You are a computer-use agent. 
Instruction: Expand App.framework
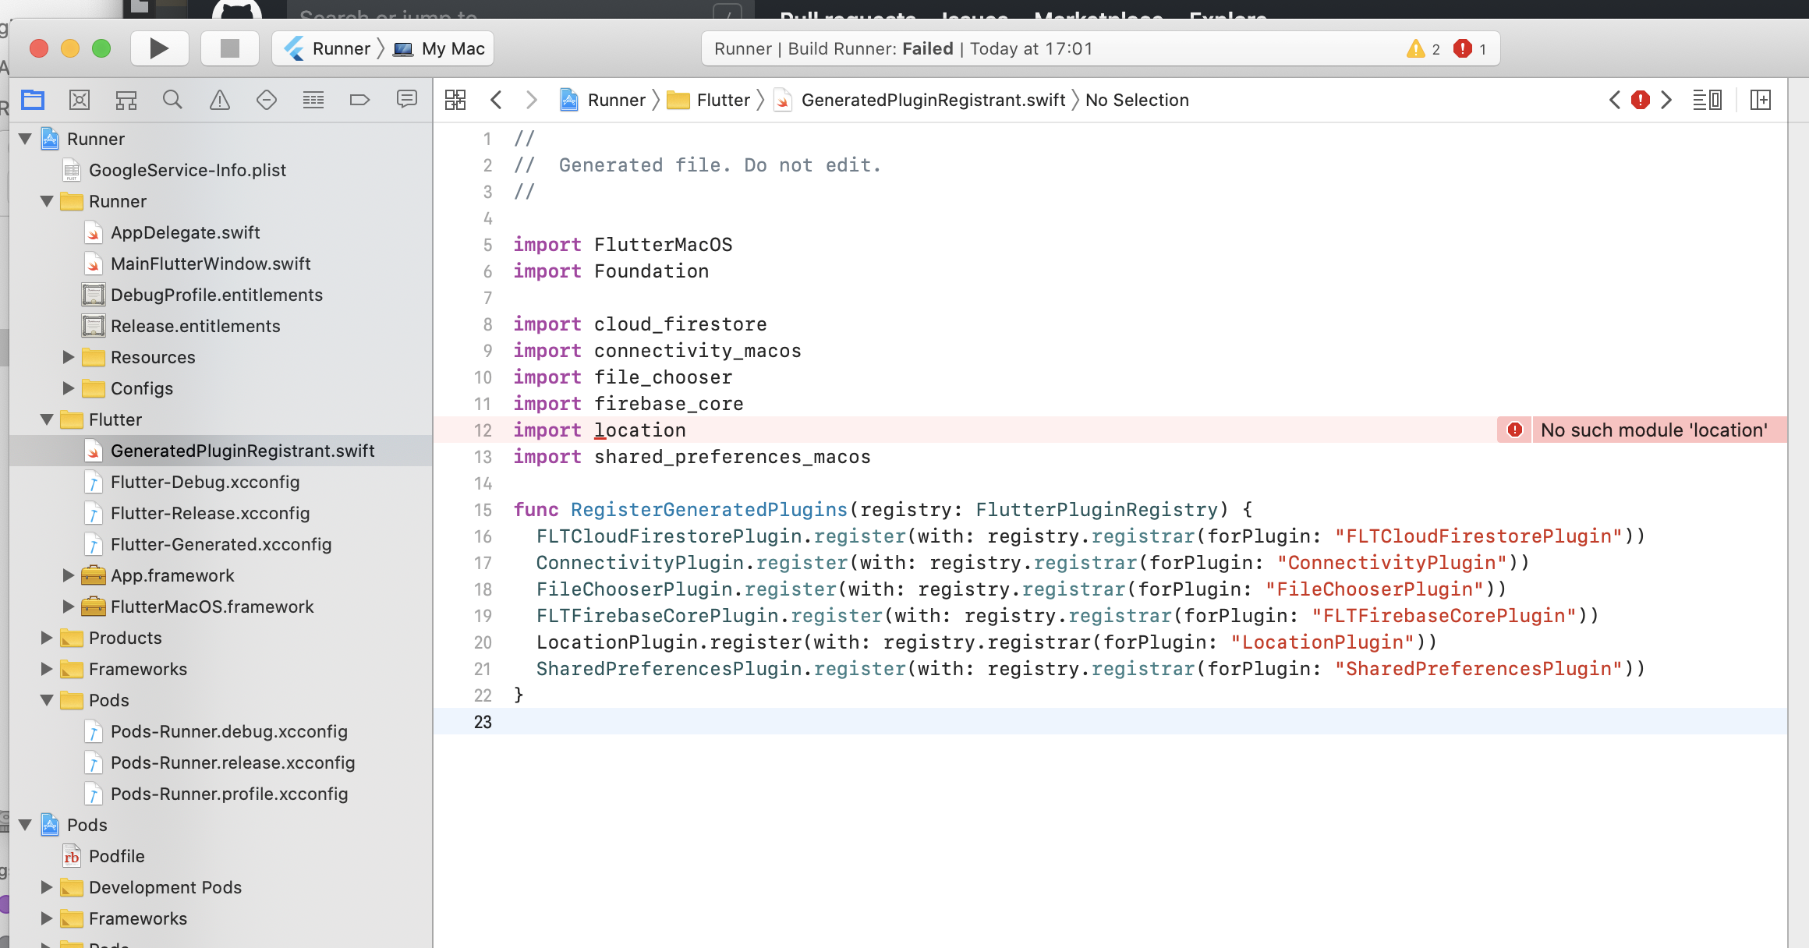pyautogui.click(x=69, y=575)
